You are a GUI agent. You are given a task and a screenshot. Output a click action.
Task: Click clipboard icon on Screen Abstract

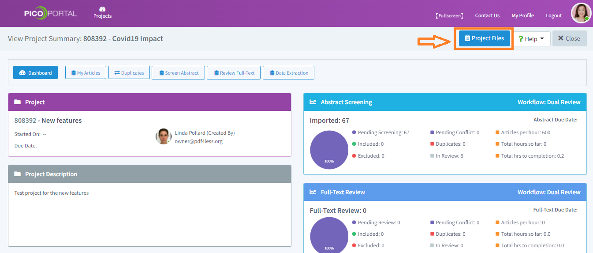pyautogui.click(x=161, y=73)
